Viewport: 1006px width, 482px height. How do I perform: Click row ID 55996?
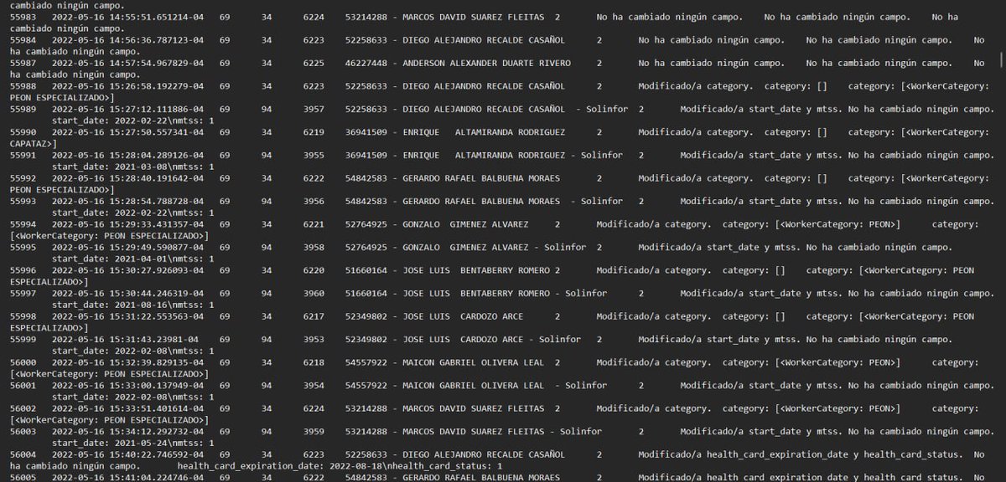tap(23, 270)
